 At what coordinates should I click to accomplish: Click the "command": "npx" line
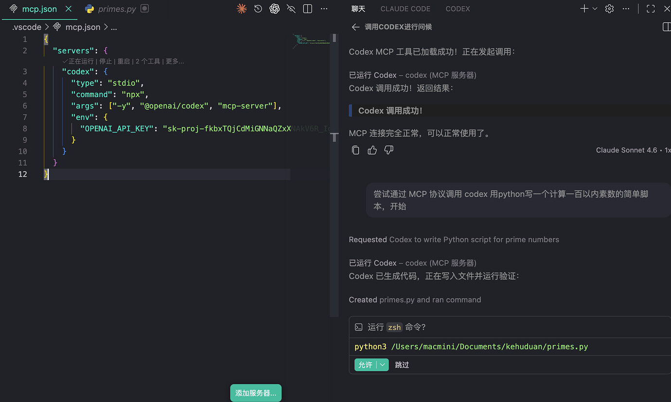point(110,95)
